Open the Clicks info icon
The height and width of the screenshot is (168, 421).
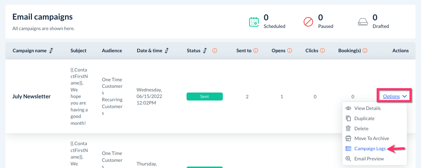click(322, 50)
